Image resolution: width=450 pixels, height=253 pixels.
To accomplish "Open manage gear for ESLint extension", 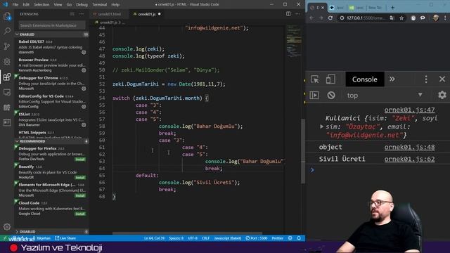I will (x=84, y=125).
